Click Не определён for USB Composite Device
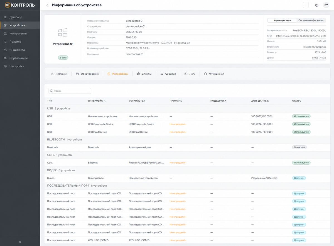Viewport: 334px width, 246px height. coord(178,124)
